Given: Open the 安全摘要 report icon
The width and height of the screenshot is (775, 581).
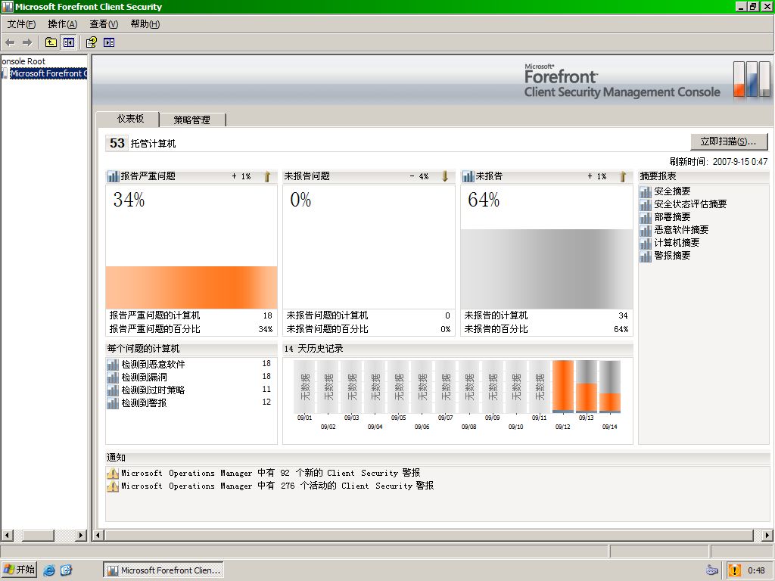Looking at the screenshot, I should pos(646,191).
